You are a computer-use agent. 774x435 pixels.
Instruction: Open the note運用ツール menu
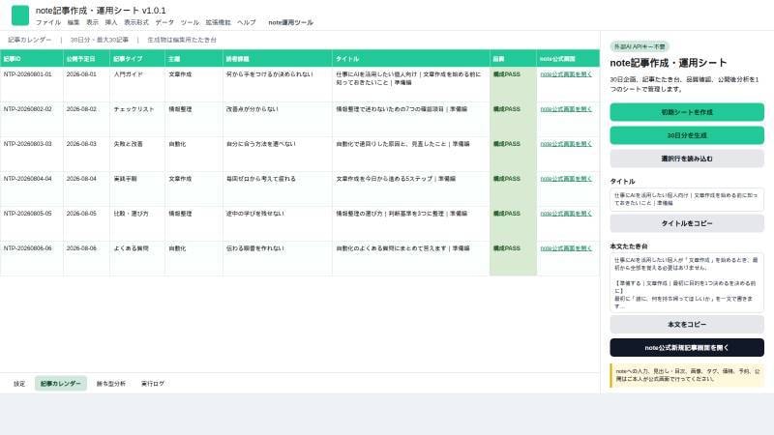(291, 22)
